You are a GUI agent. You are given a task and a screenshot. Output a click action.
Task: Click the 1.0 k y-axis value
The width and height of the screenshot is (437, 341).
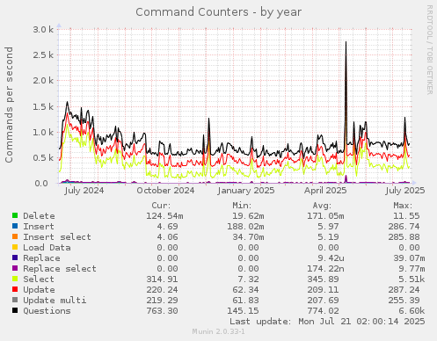pyautogui.click(x=43, y=132)
